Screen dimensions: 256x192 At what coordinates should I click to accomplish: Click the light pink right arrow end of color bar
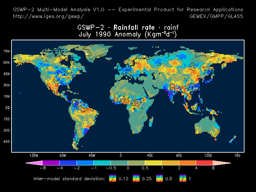pyautogui.click(x=221, y=163)
